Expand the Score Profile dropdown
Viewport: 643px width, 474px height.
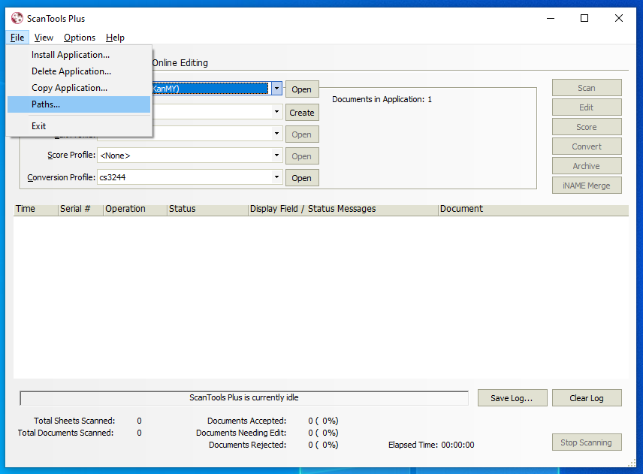[276, 155]
